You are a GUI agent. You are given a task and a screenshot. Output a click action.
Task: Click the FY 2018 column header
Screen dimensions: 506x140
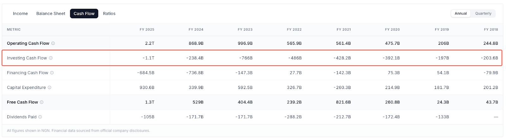[x=491, y=30]
